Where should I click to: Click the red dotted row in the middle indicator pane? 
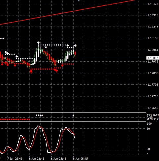coord(15,119)
